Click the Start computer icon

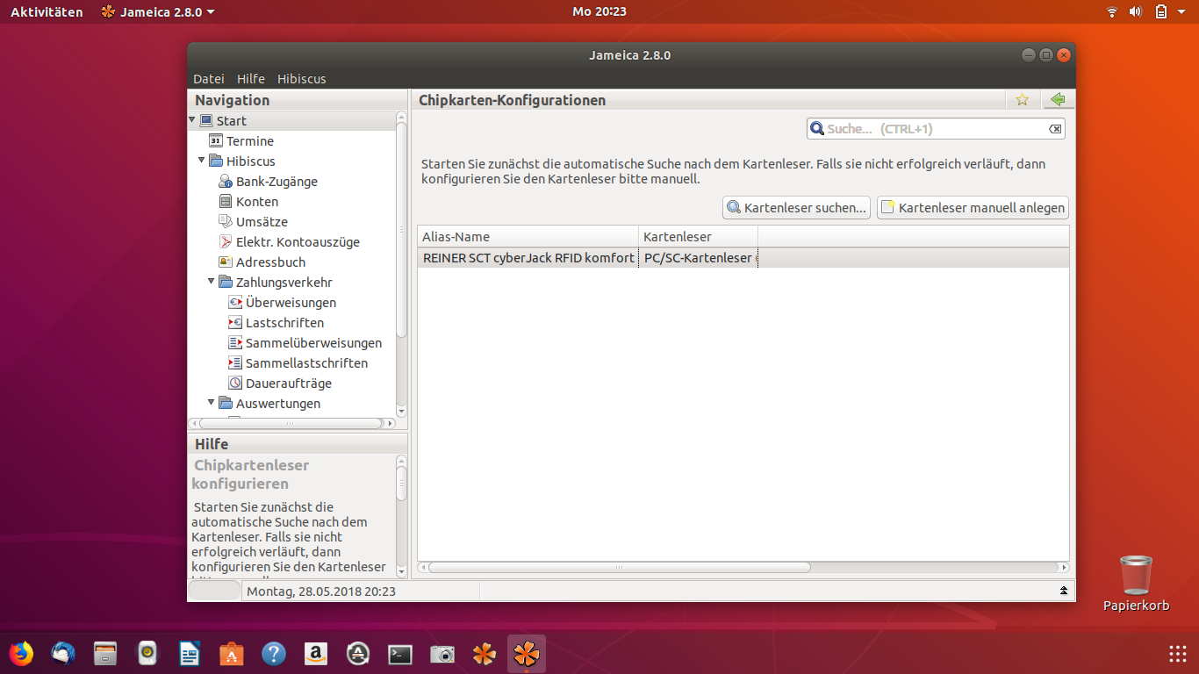pos(206,120)
